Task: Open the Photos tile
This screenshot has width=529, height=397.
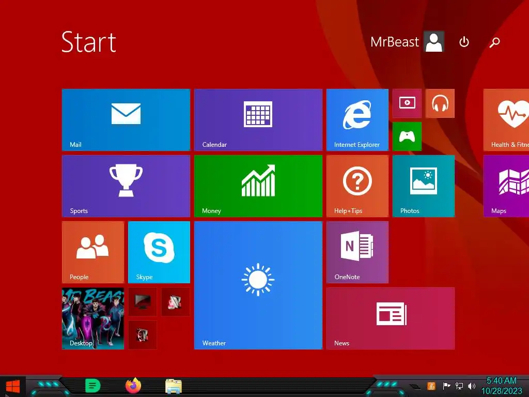Action: (424, 186)
